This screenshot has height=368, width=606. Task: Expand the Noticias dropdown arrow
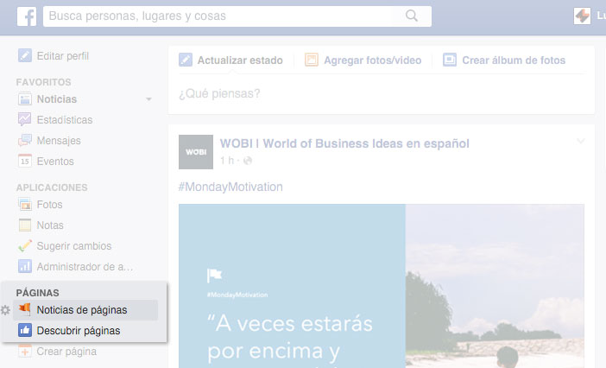coord(148,99)
